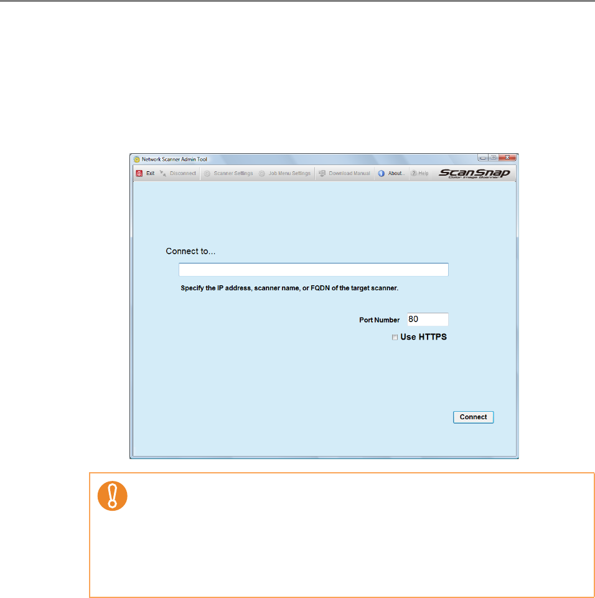This screenshot has width=595, height=598.
Task: Click the 'Port Number' label
Action: point(379,320)
